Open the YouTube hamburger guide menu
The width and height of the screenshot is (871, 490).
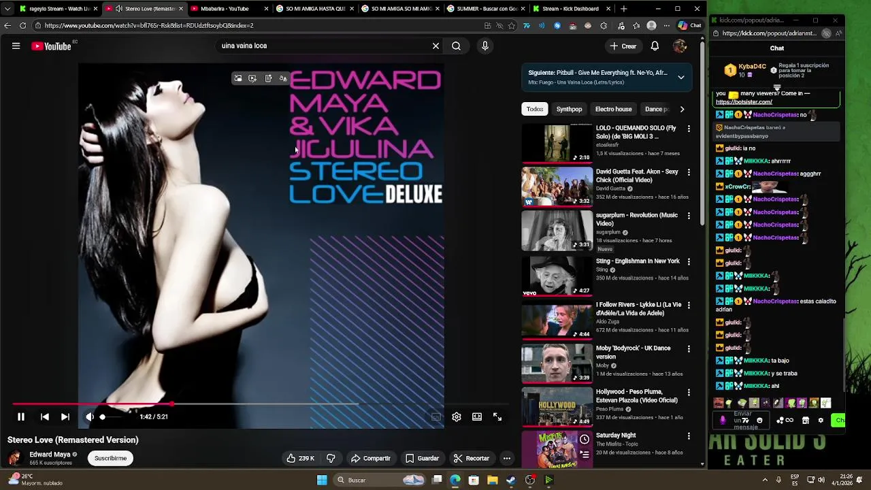pyautogui.click(x=16, y=46)
